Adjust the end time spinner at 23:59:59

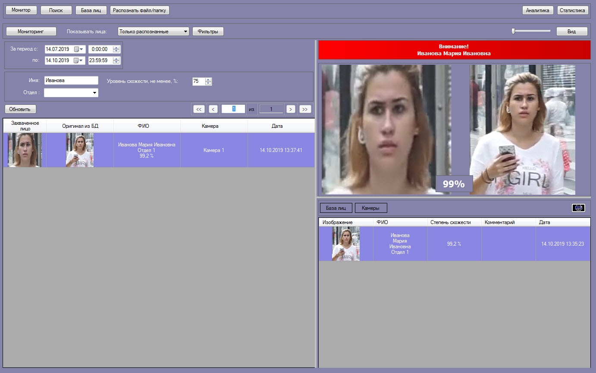point(116,60)
